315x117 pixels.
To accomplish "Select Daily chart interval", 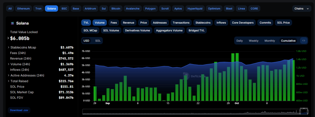I will click(x=239, y=41).
